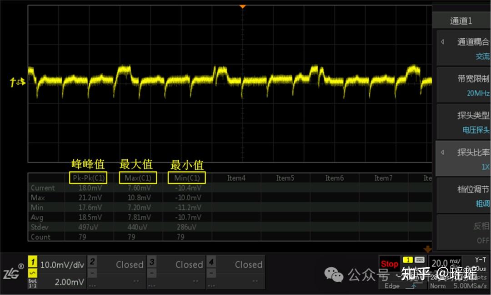Click the red Stop run state
Screen dimensions: 491x295
tap(390, 264)
